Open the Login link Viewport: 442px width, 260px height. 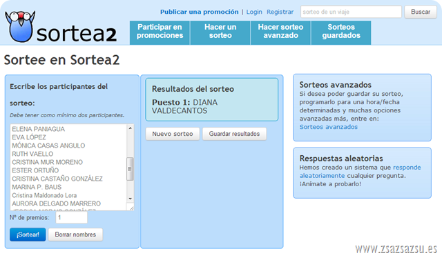coord(254,12)
